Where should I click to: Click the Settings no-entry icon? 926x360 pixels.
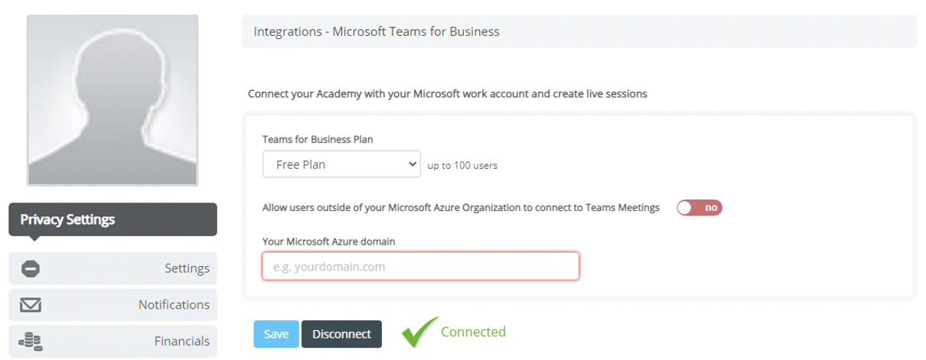tap(31, 268)
